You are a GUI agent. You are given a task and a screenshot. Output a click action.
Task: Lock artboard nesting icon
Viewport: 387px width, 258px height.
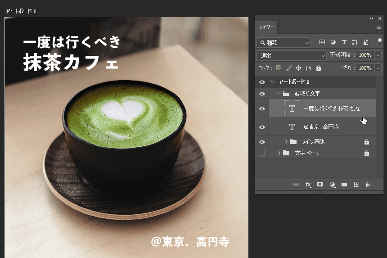click(309, 68)
